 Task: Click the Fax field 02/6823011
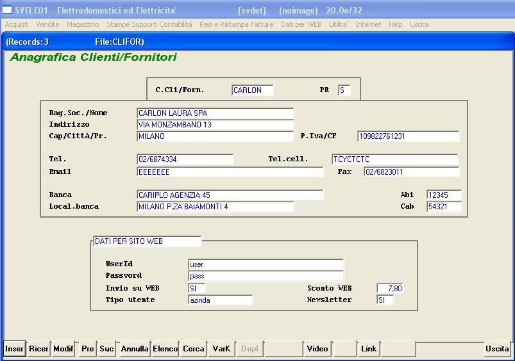412,172
